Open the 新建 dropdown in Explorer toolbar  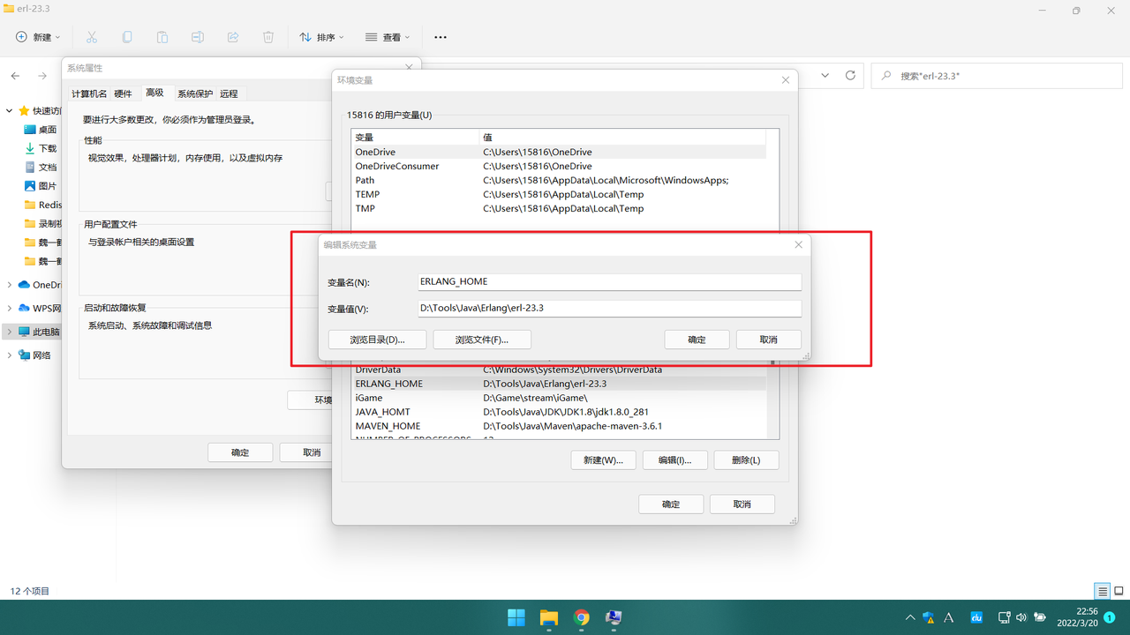(39, 37)
